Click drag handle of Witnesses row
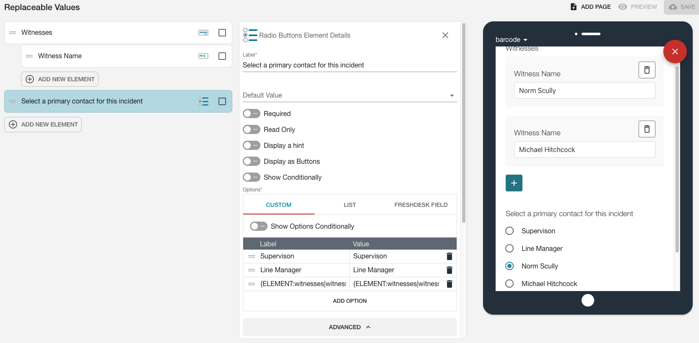The width and height of the screenshot is (699, 343). pyautogui.click(x=13, y=33)
